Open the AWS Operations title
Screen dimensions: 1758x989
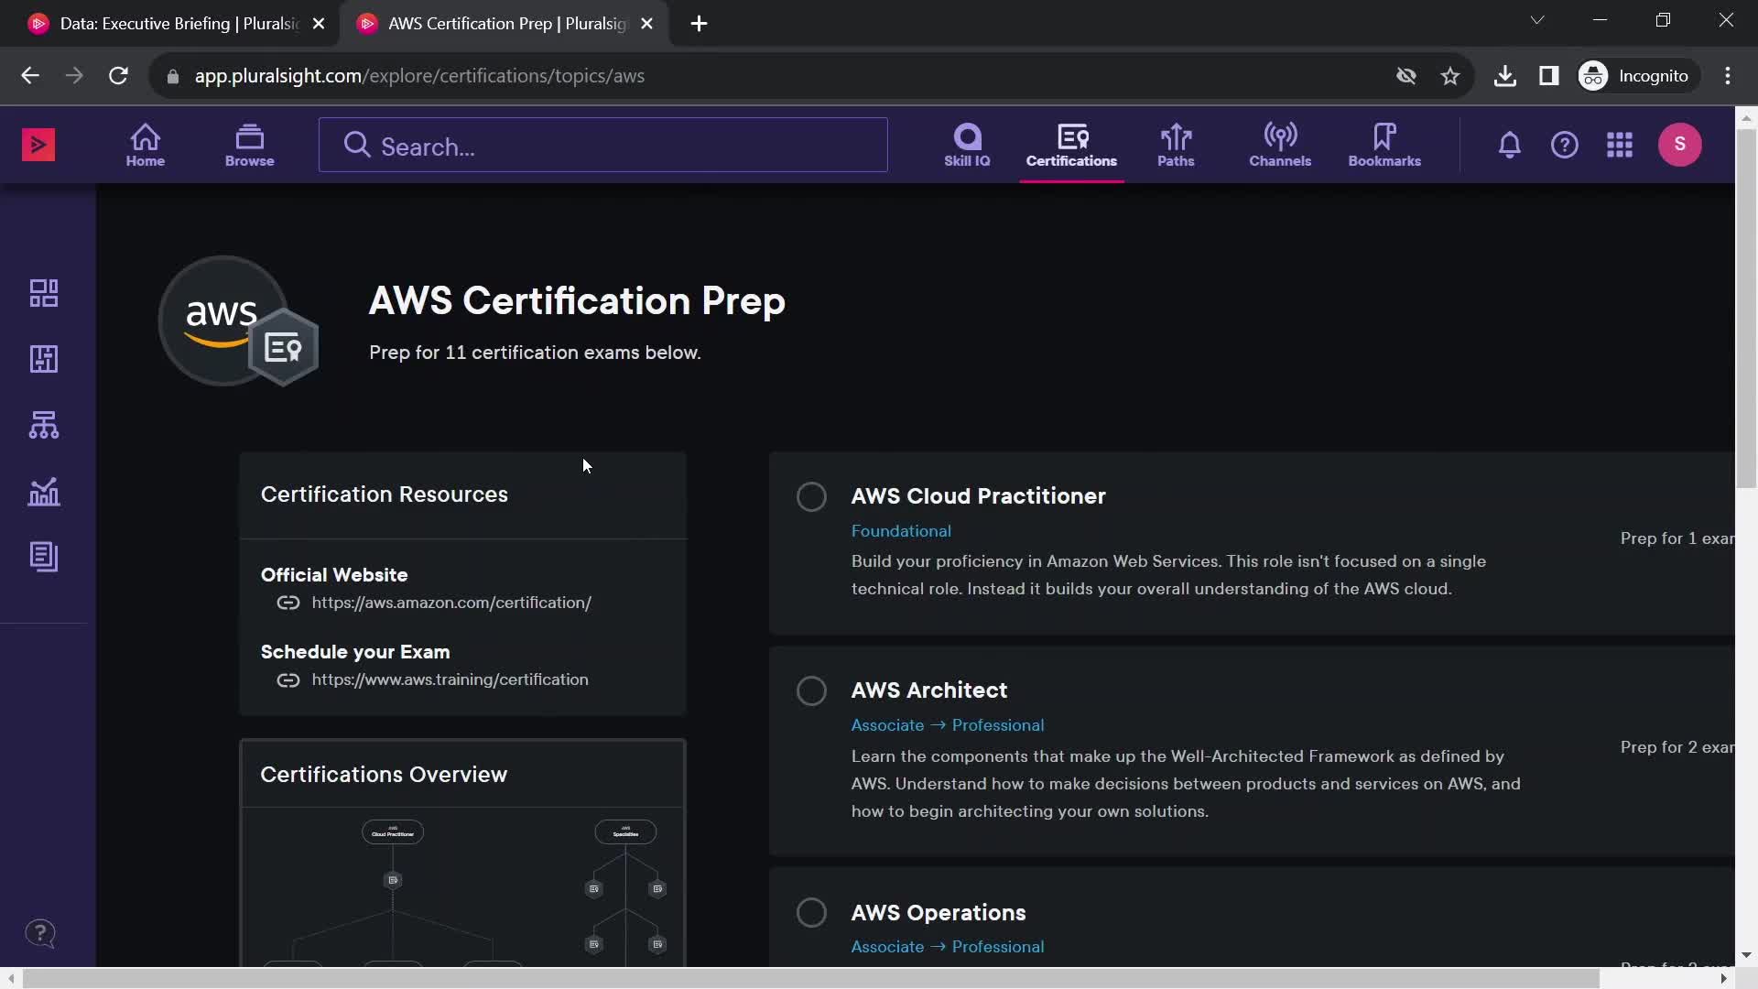click(x=938, y=913)
